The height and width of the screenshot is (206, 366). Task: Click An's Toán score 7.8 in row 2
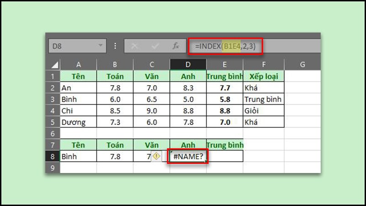[x=115, y=88]
